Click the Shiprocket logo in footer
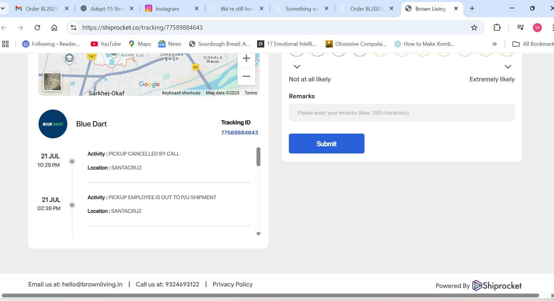 point(497,286)
